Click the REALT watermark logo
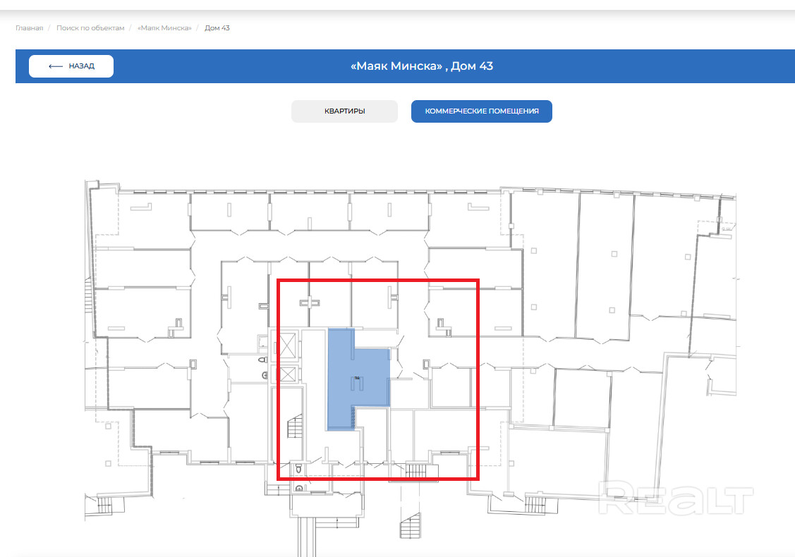This screenshot has width=795, height=557. [676, 498]
